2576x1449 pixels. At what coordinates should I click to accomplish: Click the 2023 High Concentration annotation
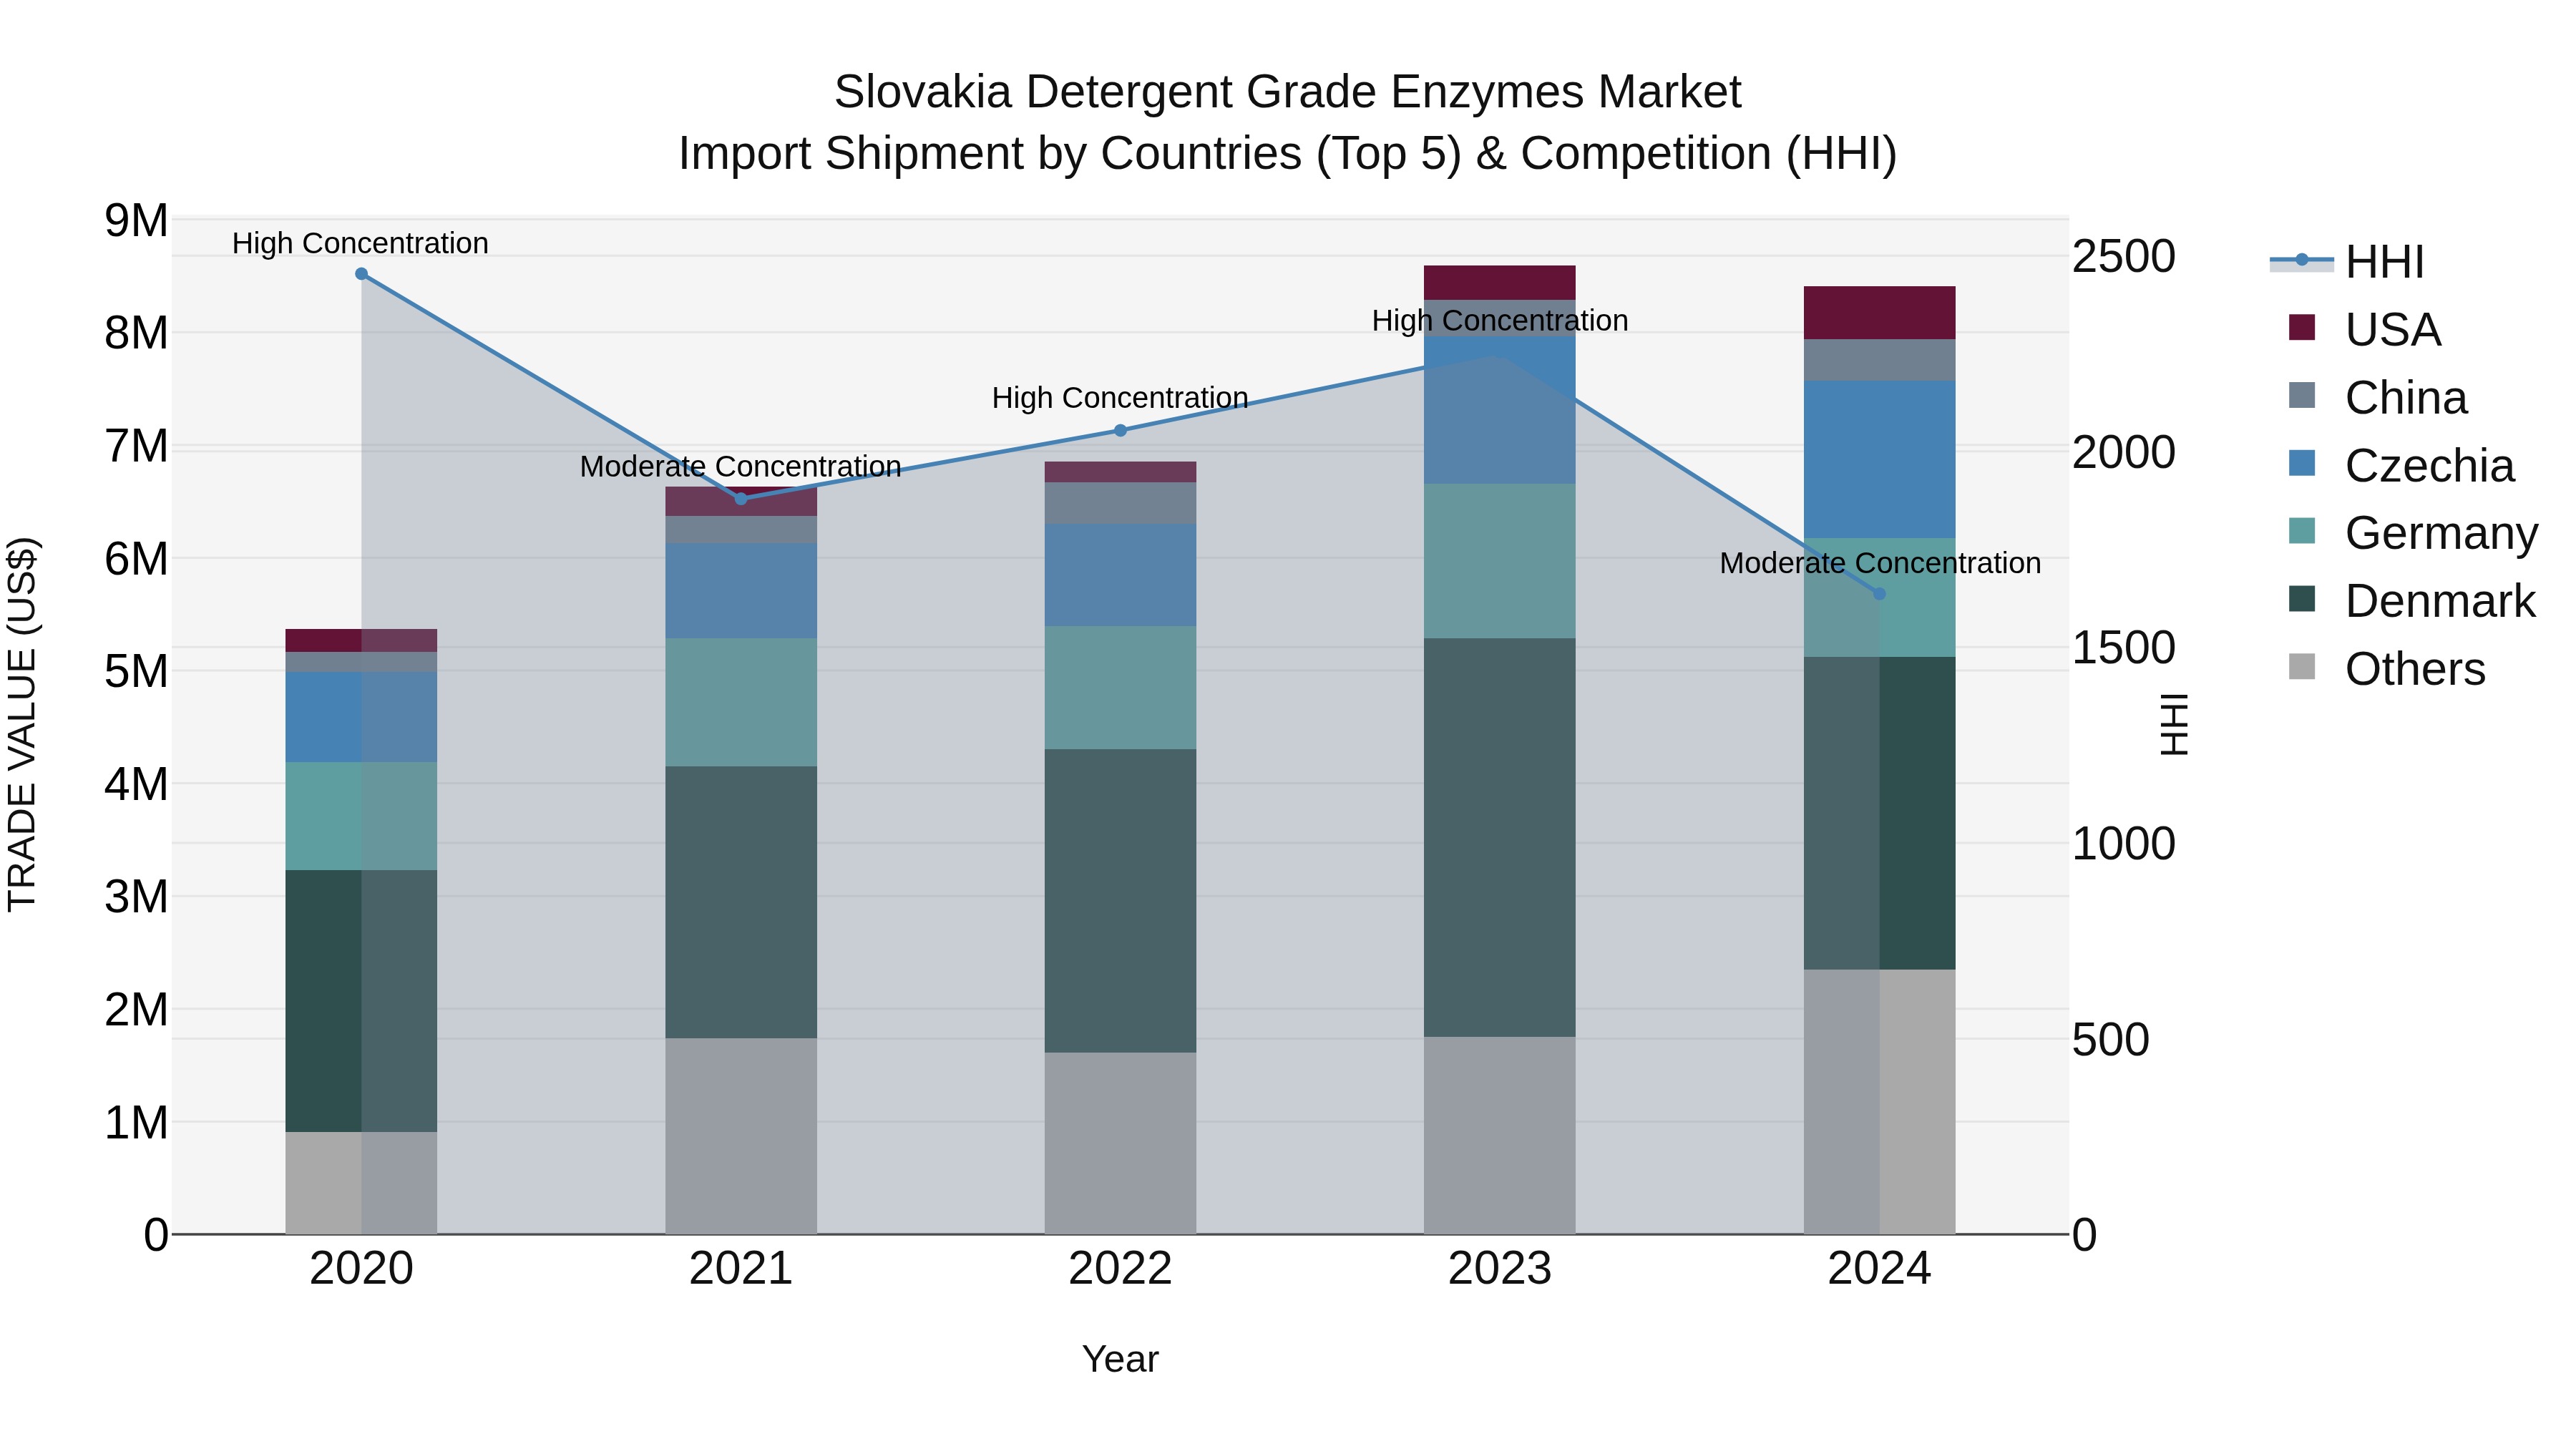tap(1500, 320)
